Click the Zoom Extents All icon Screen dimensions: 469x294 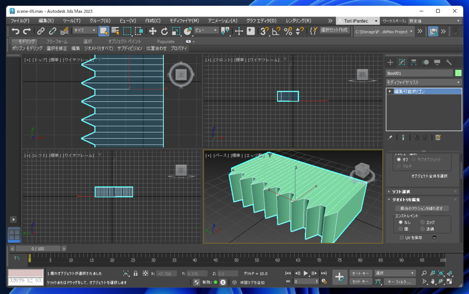450,273
